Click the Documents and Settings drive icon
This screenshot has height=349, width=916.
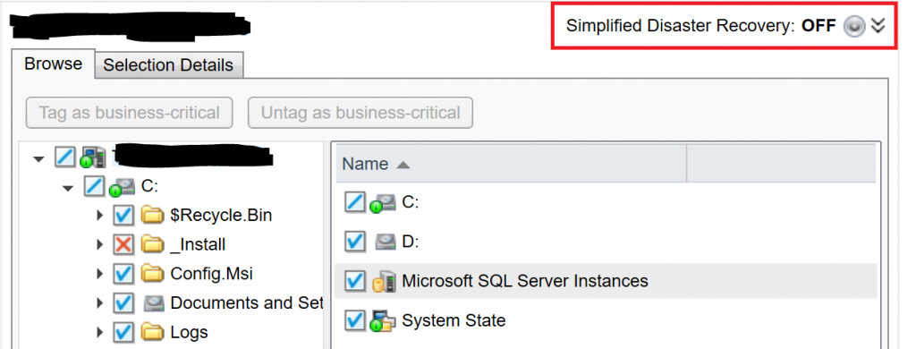pyautogui.click(x=154, y=302)
